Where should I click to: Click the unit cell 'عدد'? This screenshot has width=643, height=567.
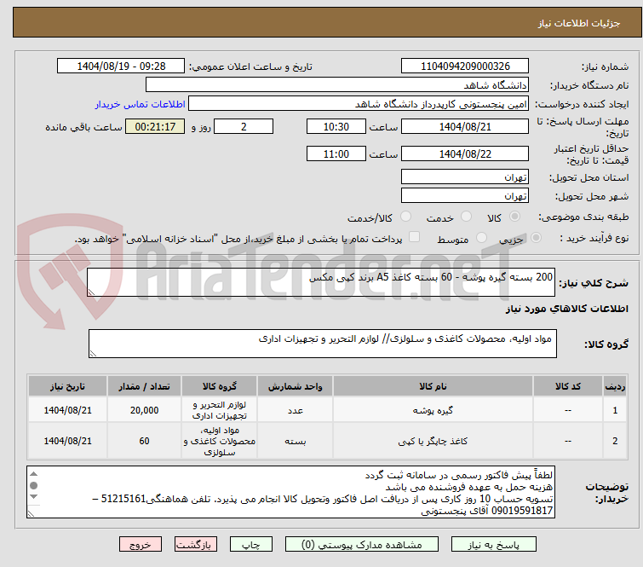[x=296, y=410]
